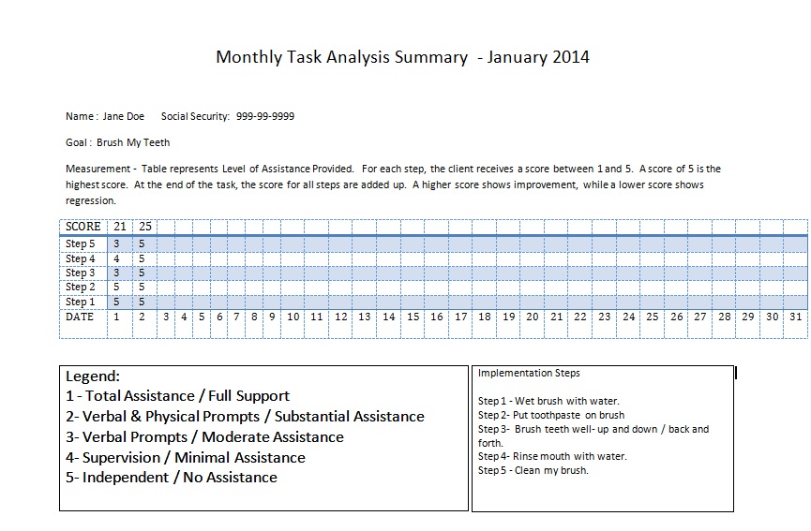Click empty SCORE cell above date 3
Viewport: 811px width, 531px height.
coord(166,227)
